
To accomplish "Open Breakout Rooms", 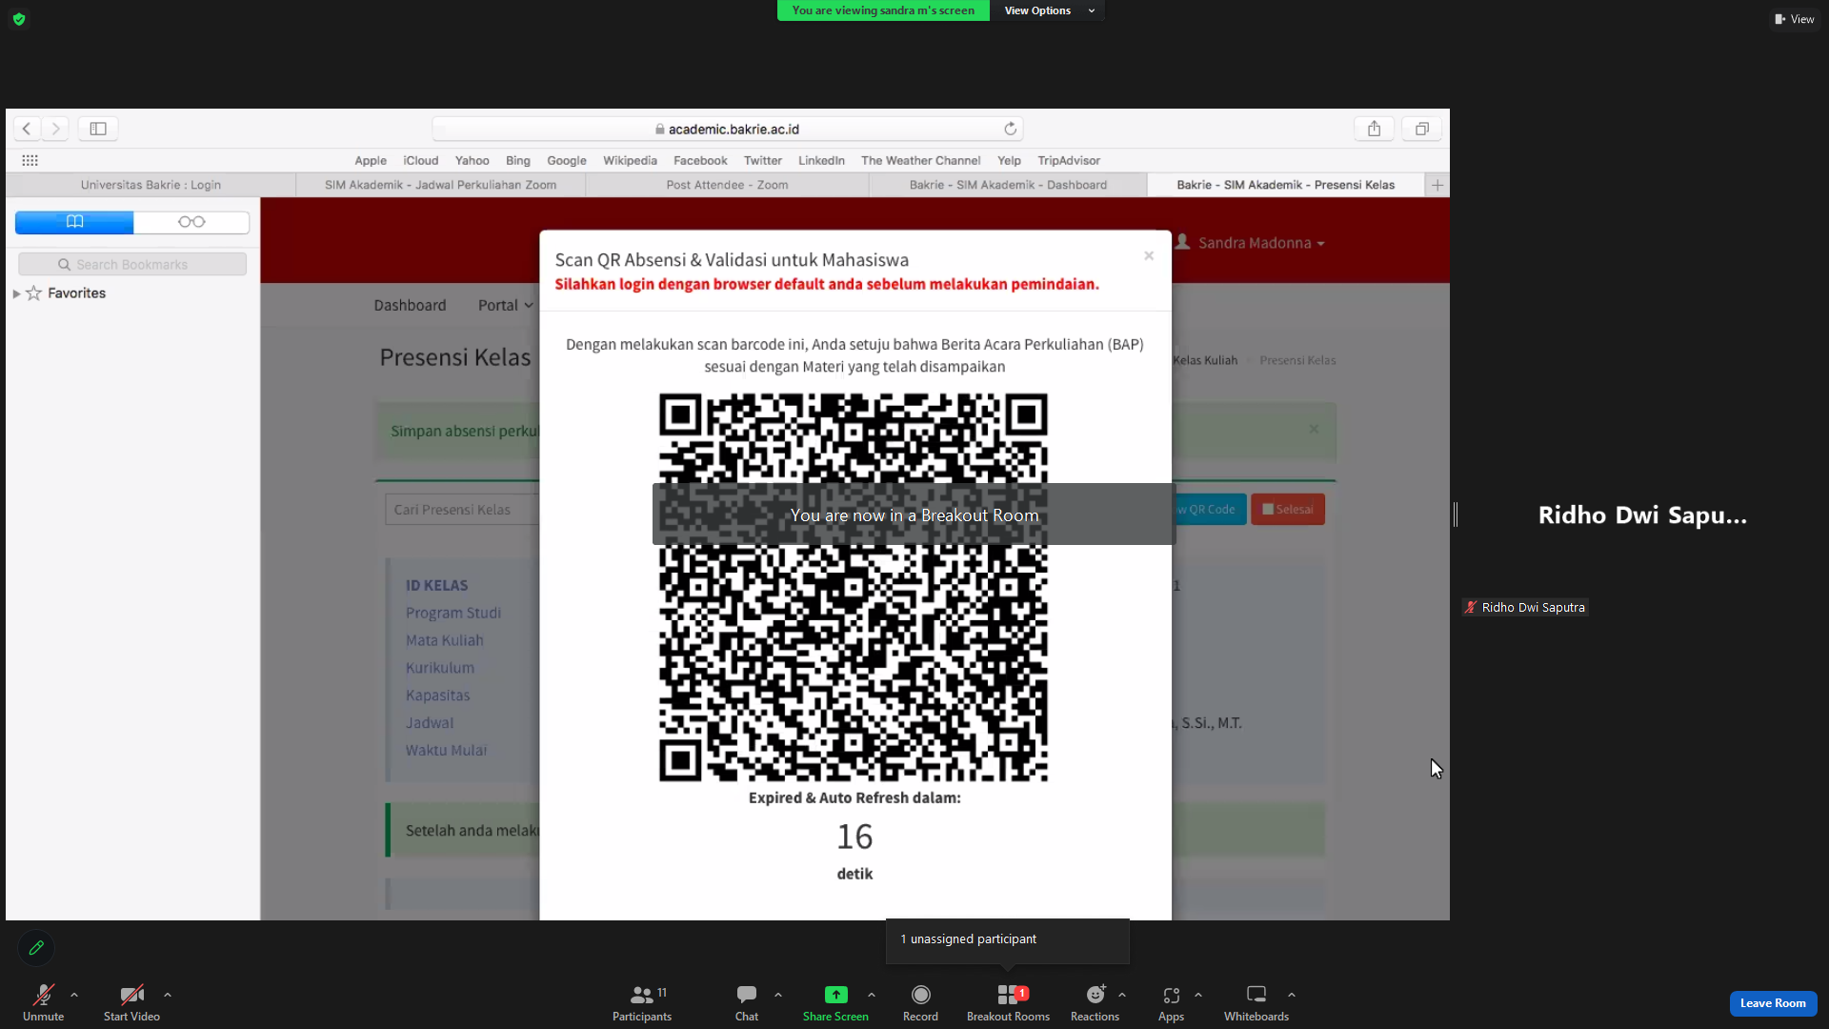I will tap(1008, 1002).
